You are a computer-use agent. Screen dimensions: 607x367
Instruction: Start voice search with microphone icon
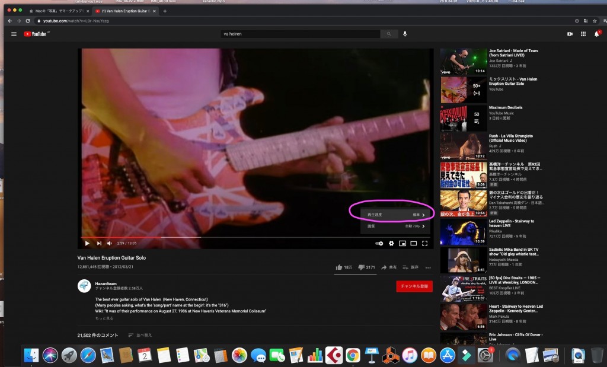pos(405,34)
